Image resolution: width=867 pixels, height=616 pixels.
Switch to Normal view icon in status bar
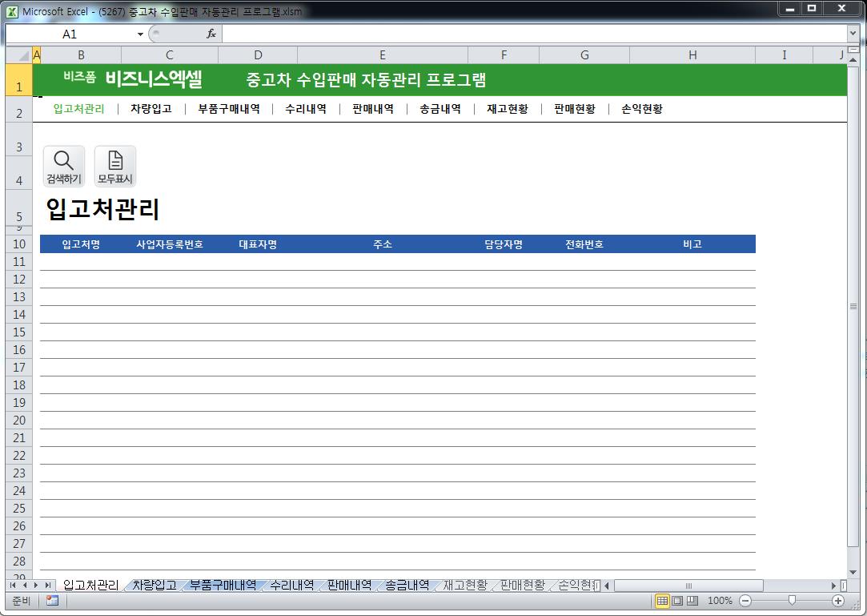tap(662, 601)
